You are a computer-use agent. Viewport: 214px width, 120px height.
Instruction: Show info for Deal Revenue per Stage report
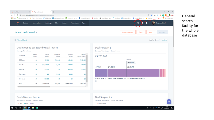tap(57, 48)
